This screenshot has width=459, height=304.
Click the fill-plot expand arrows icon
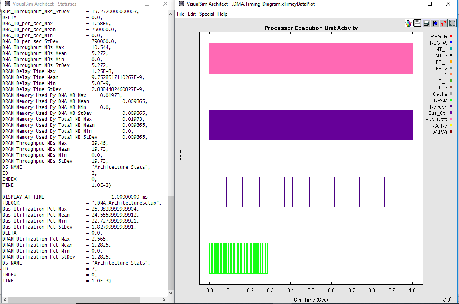[x=452, y=23]
